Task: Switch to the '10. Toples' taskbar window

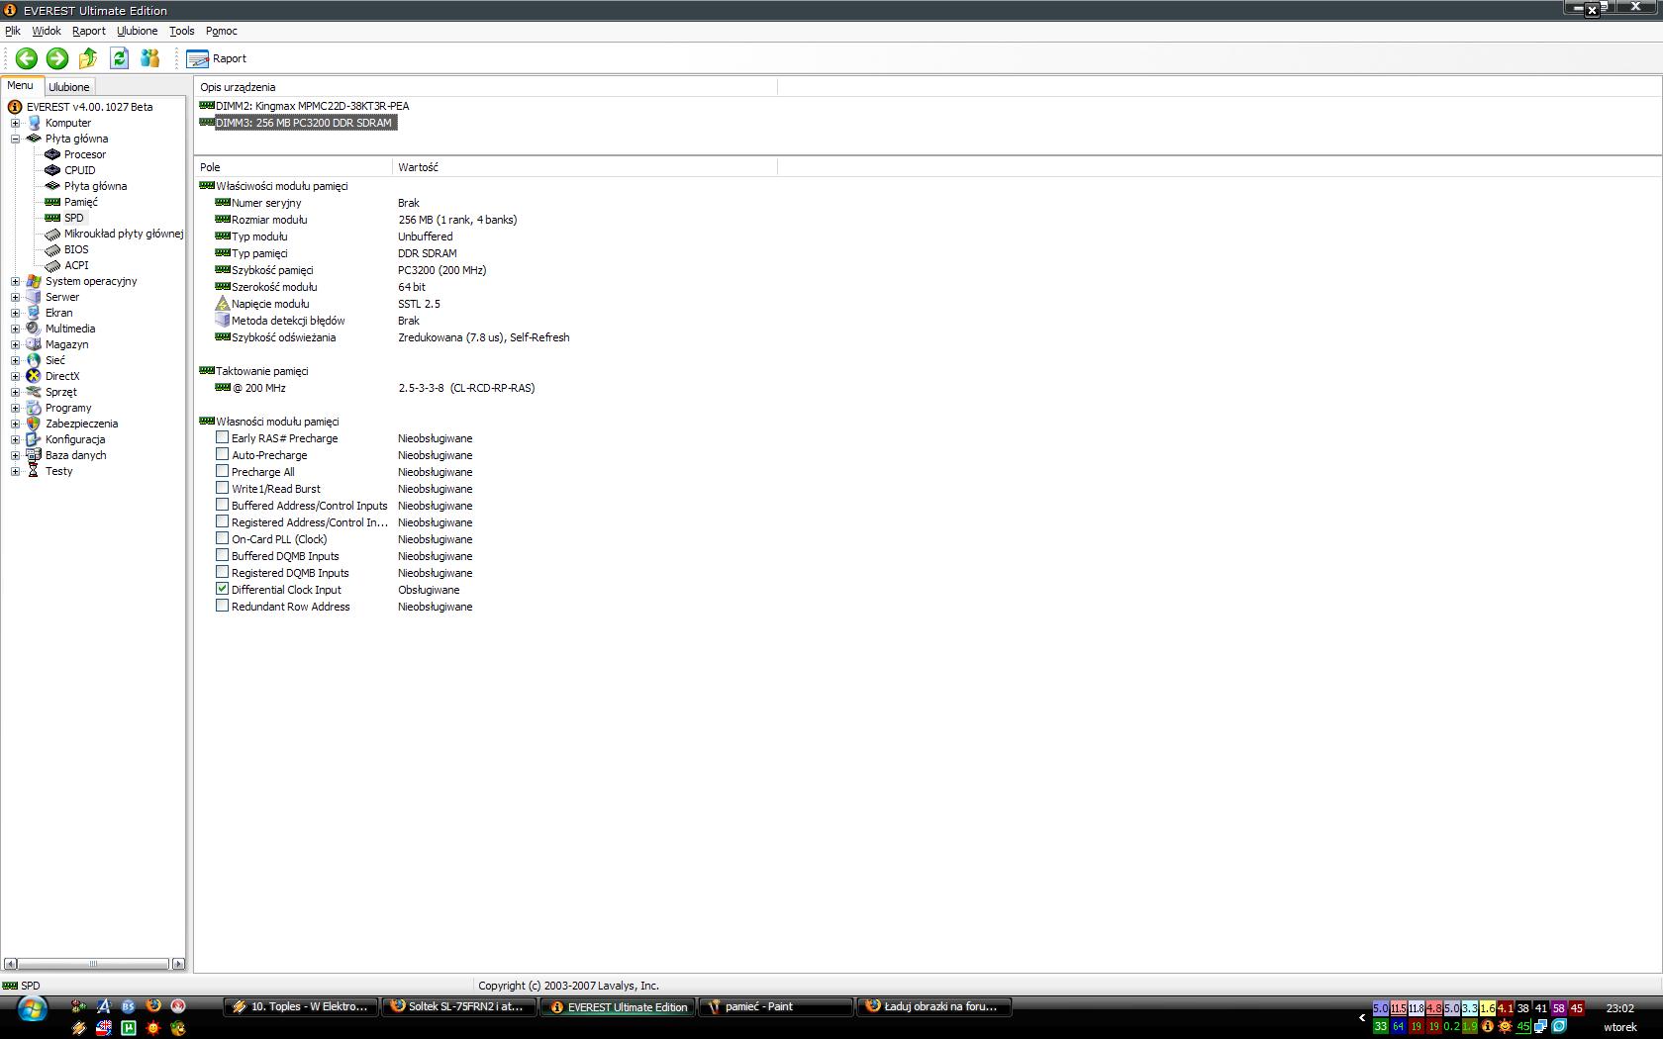Action: [301, 1006]
